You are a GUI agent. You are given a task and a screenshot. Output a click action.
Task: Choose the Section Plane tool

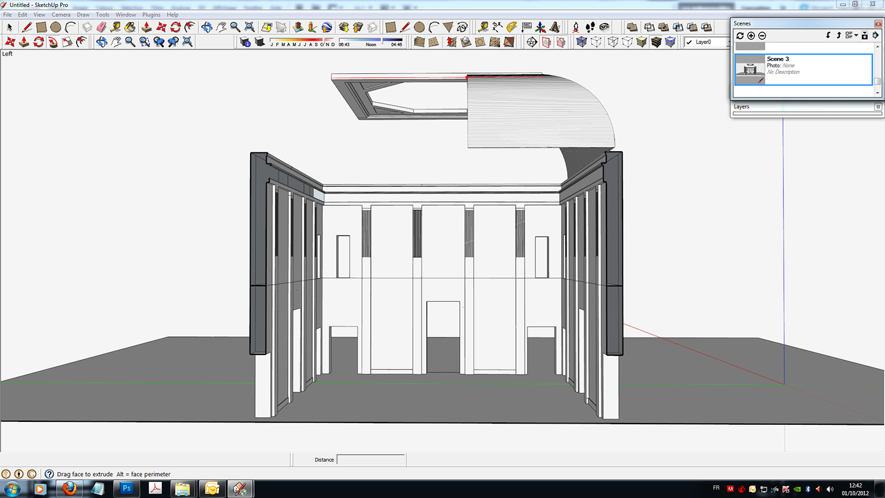532,42
